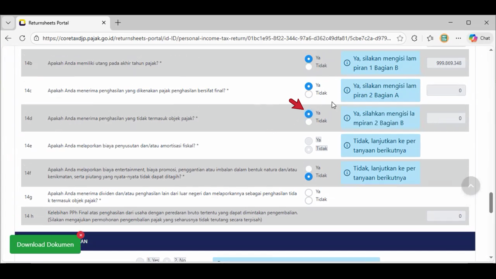Bookmark page with the star icon
Viewport: 496px width, 279px height.
[x=400, y=38]
